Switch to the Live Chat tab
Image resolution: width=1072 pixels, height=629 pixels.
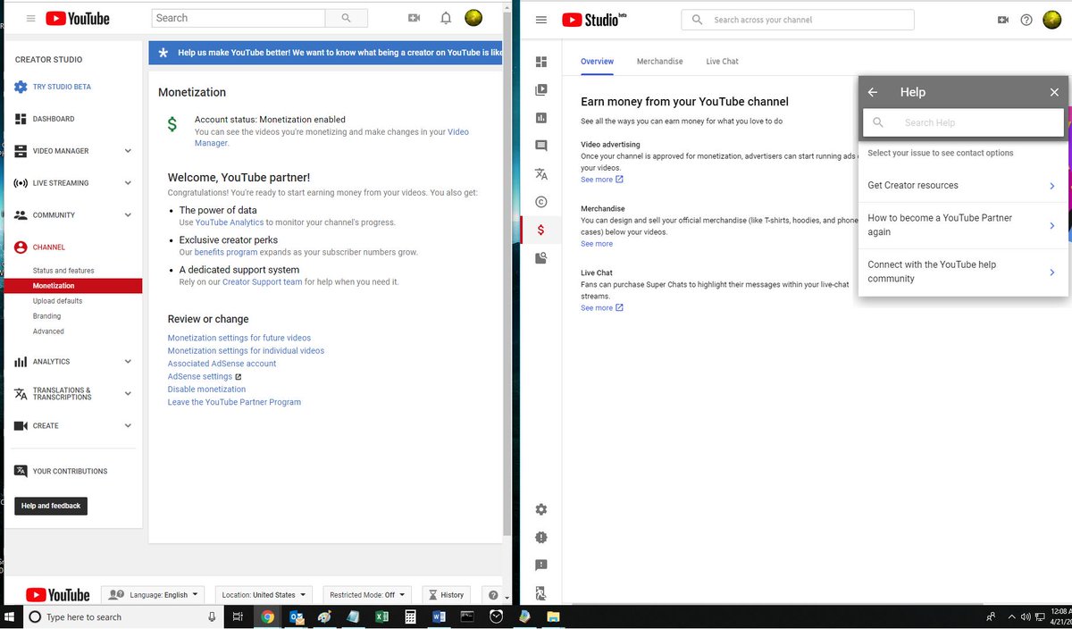tap(722, 62)
